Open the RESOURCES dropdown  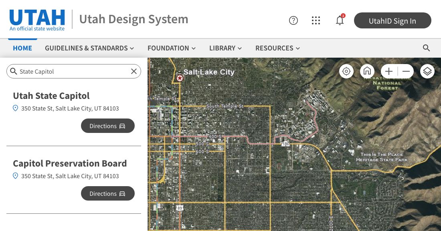tap(277, 48)
